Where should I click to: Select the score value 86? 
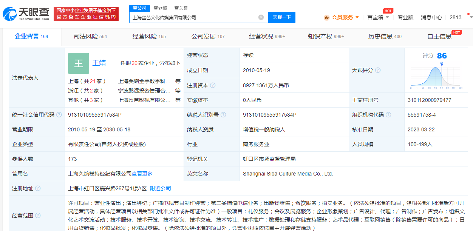coord(442,55)
